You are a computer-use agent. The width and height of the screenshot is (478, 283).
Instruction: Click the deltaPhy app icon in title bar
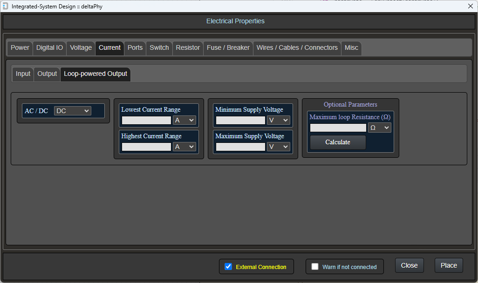(x=6, y=6)
